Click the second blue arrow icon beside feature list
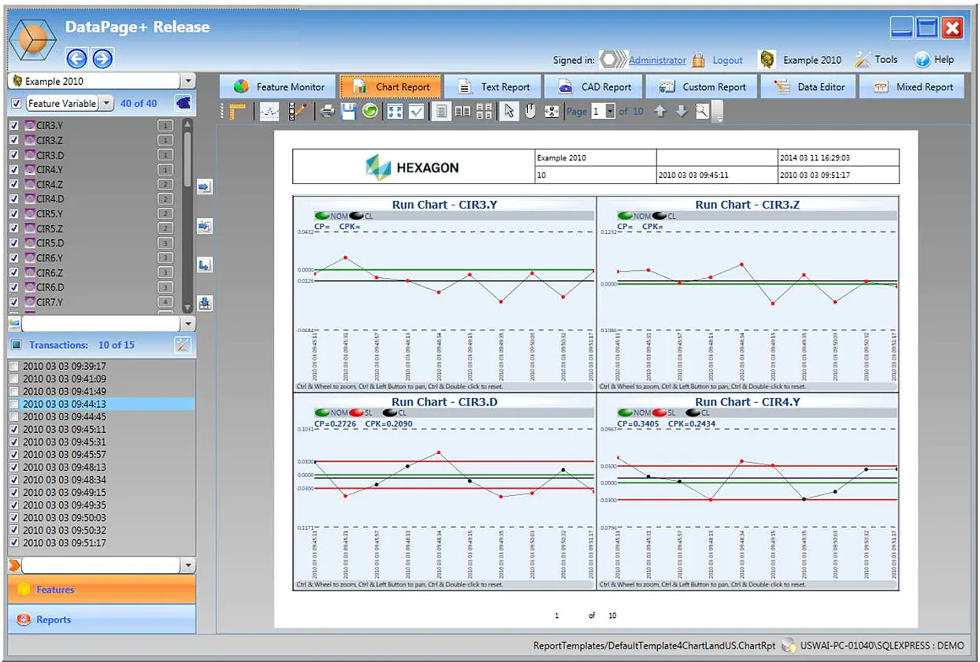The image size is (980, 662). pyautogui.click(x=205, y=226)
